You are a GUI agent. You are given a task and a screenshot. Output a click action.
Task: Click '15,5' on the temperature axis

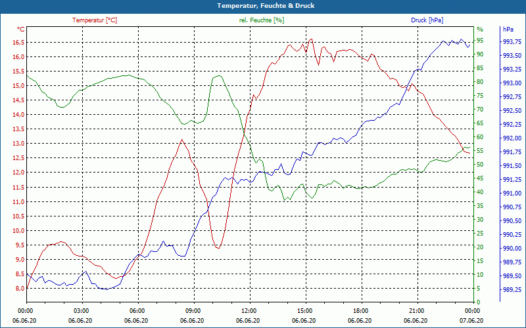click(19, 72)
